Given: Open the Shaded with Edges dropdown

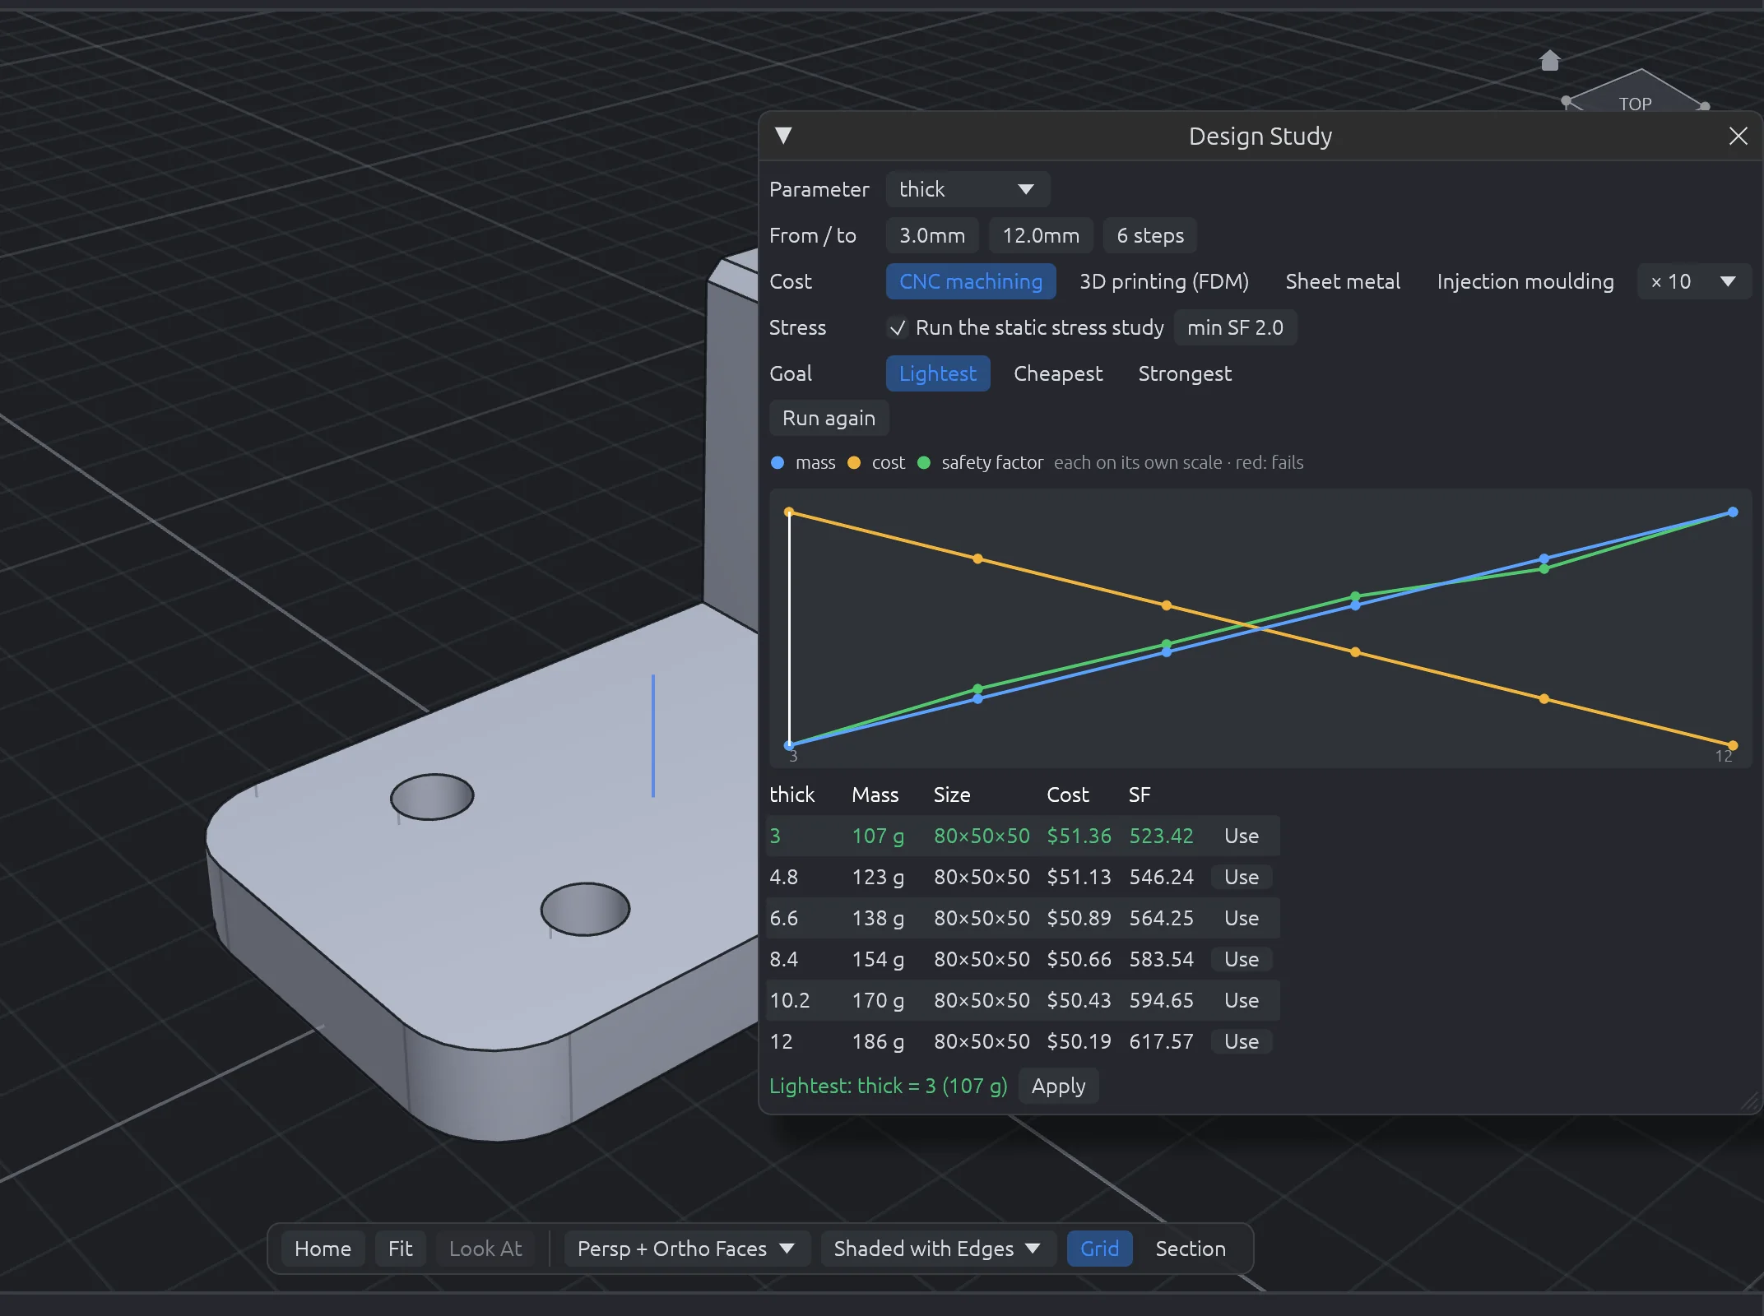Looking at the screenshot, I should 938,1249.
